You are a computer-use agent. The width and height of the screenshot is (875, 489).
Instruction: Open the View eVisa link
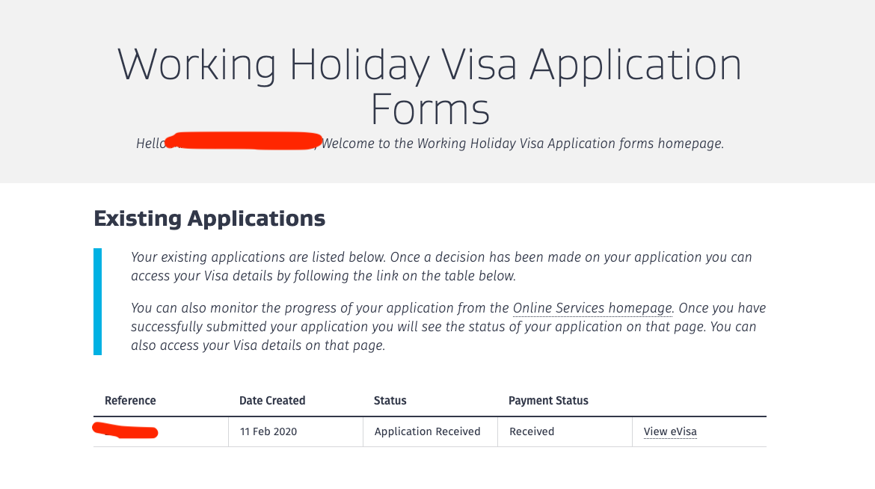[670, 431]
